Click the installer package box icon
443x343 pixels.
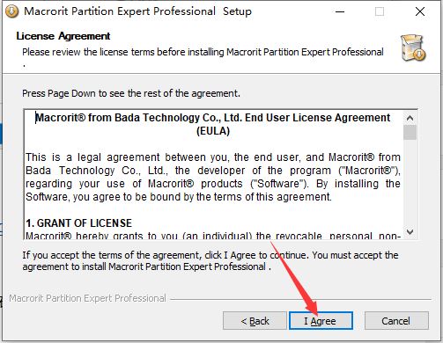[x=413, y=48]
